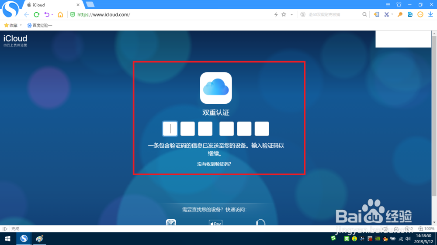Image resolution: width=437 pixels, height=245 pixels.
Task: Expand the screenshot tool dropdown arrow
Action: click(x=392, y=14)
